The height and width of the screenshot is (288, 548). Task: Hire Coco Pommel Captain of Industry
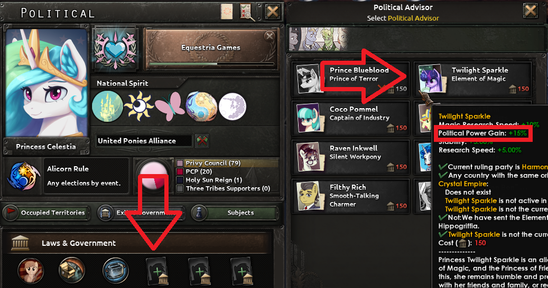coord(350,118)
